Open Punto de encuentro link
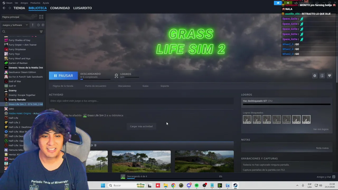Image resolution: width=338 pixels, height=190 pixels. (x=96, y=86)
